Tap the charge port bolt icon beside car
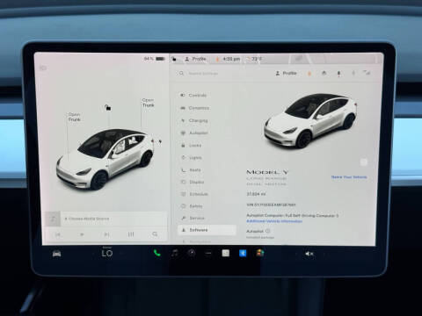 [160, 141]
